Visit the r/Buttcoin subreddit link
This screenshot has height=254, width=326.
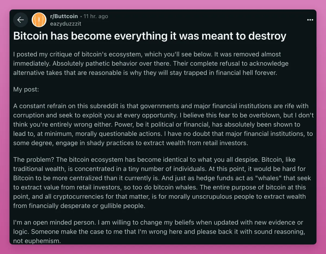point(64,16)
